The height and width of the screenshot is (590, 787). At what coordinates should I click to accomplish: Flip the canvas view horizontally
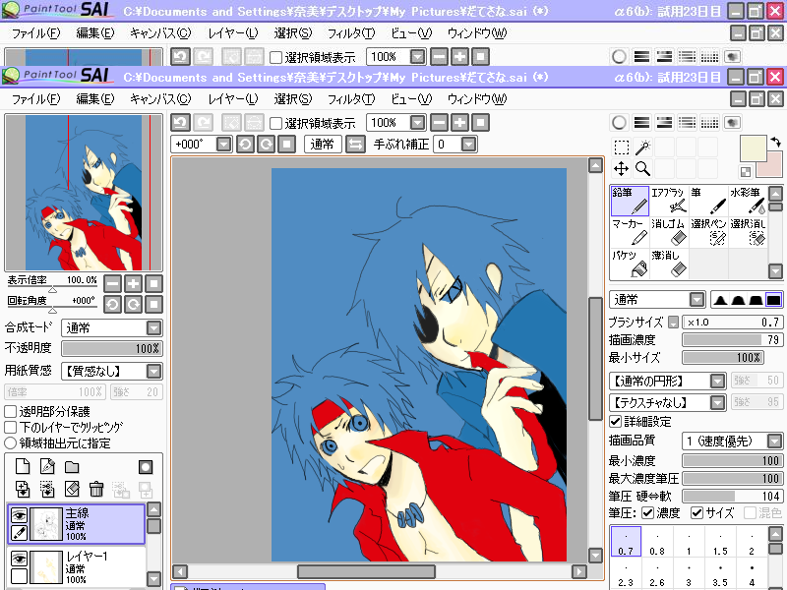tap(355, 145)
